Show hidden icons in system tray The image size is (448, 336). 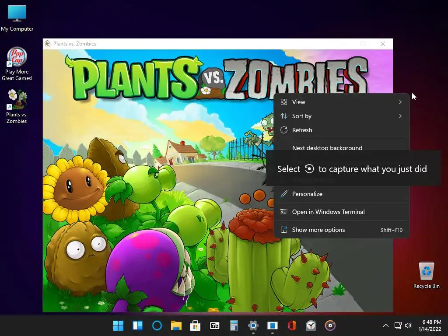point(386,325)
